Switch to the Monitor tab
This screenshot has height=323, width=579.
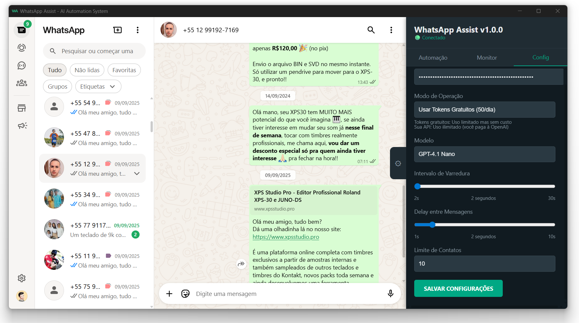487,58
